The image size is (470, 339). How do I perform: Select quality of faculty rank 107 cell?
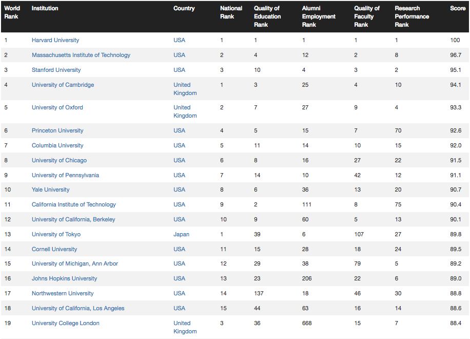359,234
